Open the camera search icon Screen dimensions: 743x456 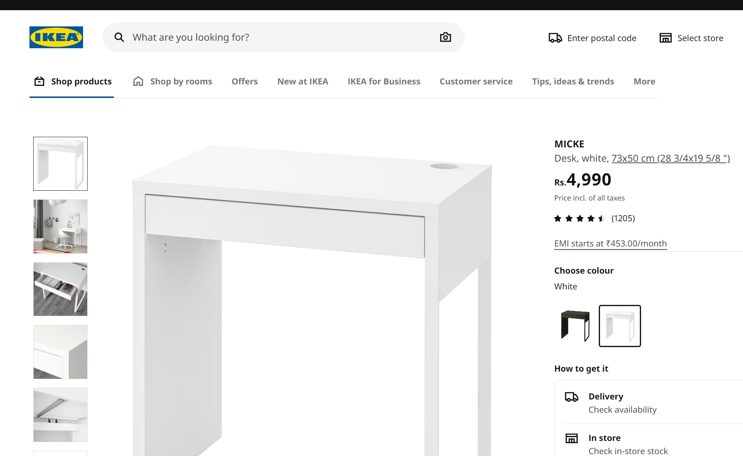[x=446, y=37]
